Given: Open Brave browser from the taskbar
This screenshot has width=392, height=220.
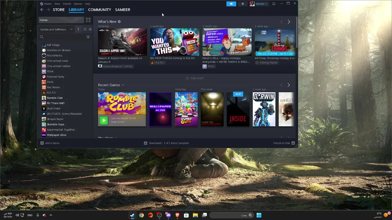Looking at the screenshot, I should (x=177, y=215).
